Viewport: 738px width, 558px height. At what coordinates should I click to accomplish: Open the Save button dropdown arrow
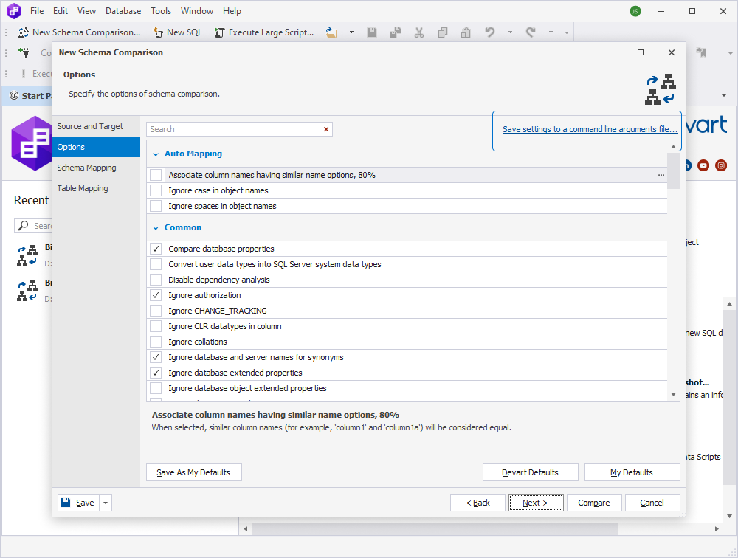tap(106, 503)
